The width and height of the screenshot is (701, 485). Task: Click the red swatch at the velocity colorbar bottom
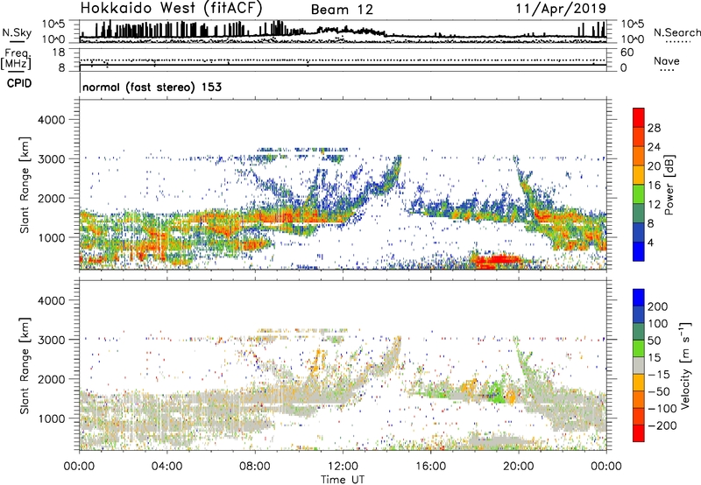[639, 433]
